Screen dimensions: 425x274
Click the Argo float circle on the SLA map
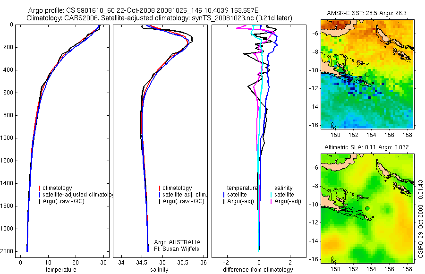[367, 208]
